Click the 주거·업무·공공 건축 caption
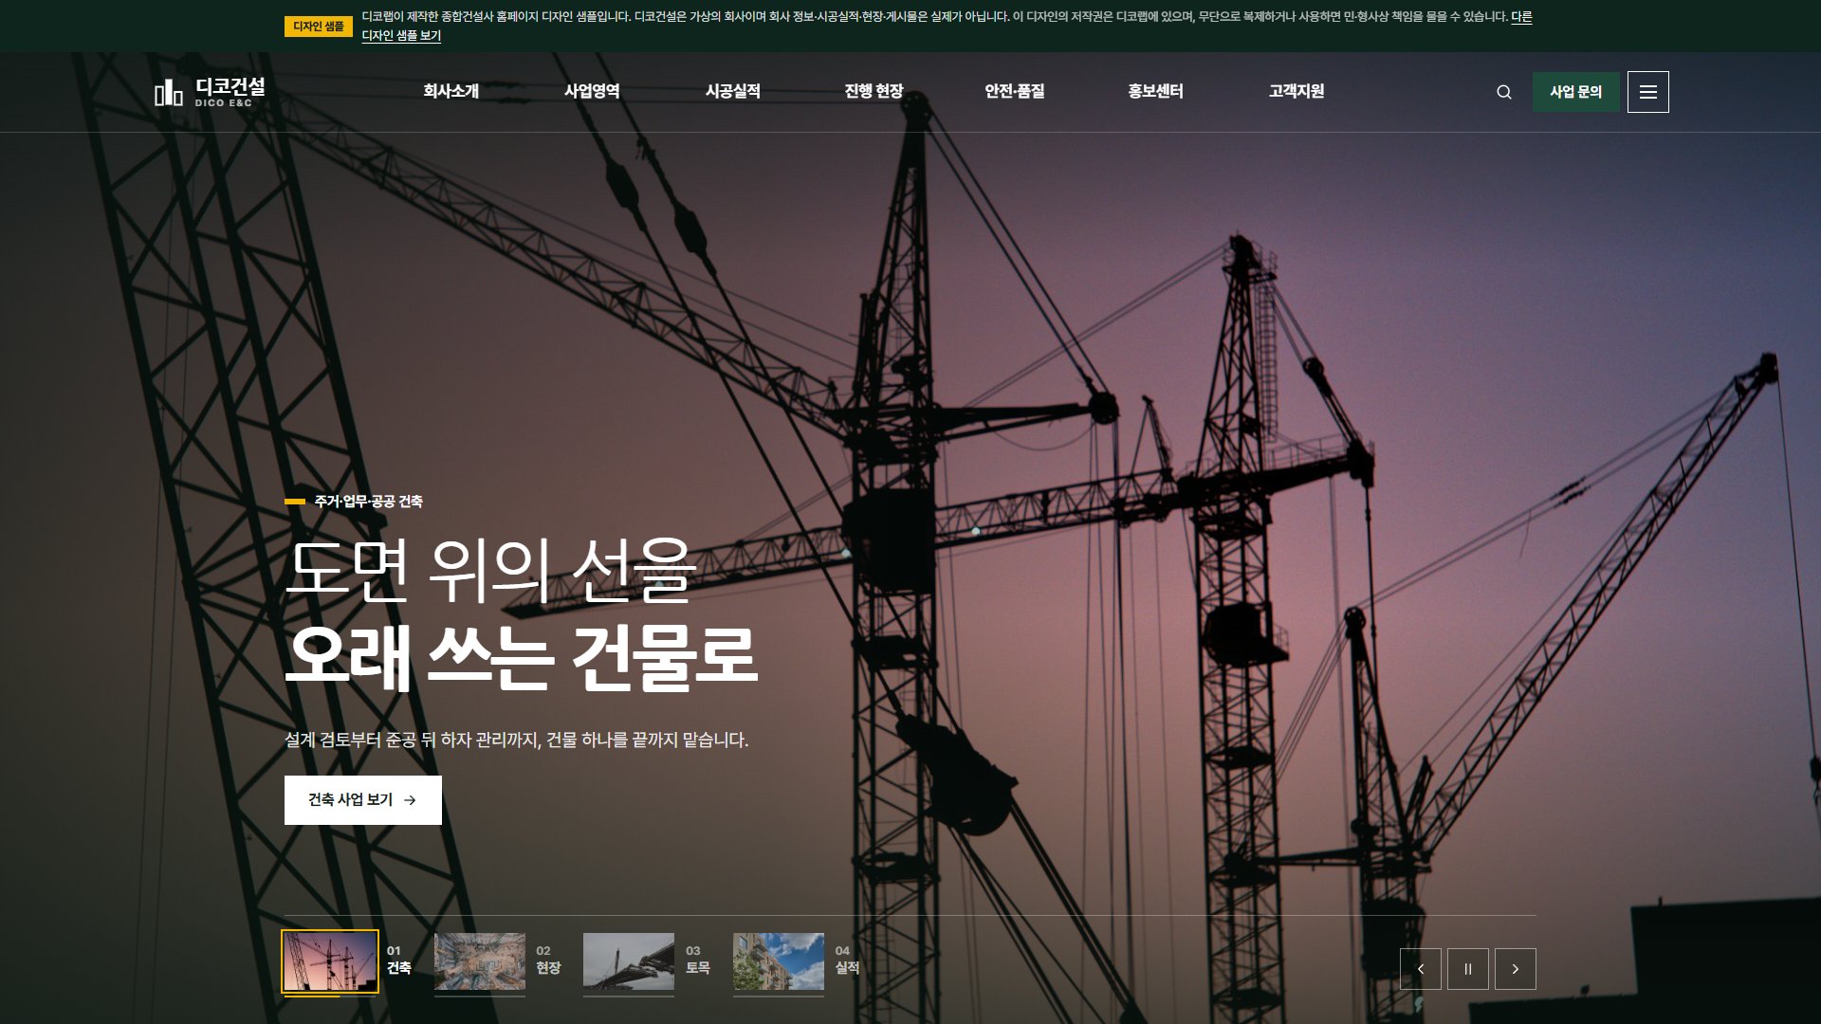The width and height of the screenshot is (1821, 1024). (369, 502)
